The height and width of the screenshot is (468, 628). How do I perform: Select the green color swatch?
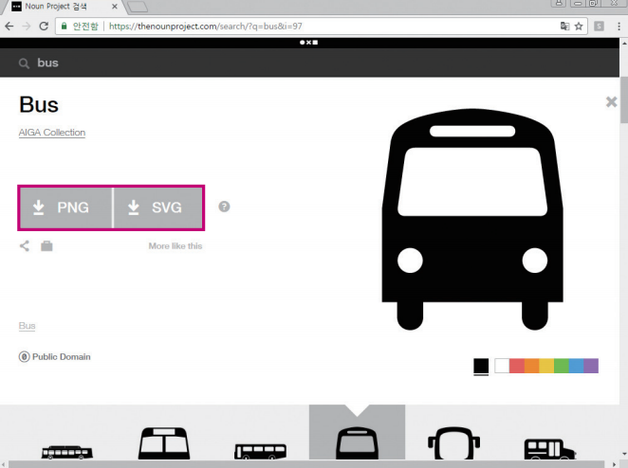[x=561, y=366]
